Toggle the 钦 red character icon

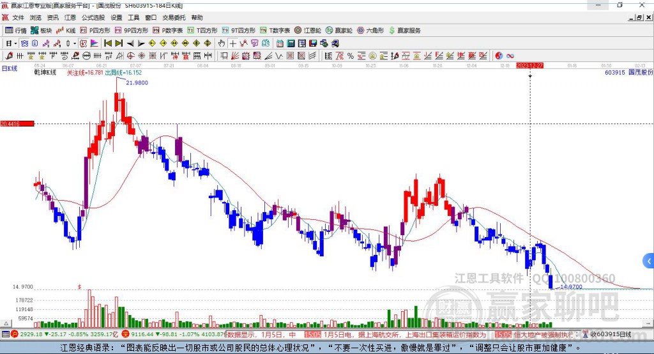[x=84, y=43]
